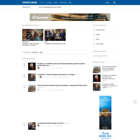Open 'No goals, no confidence' popular story headline
140x140 pixels.
pos(61,65)
